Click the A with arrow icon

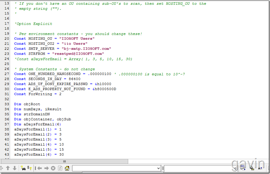[260, 168]
